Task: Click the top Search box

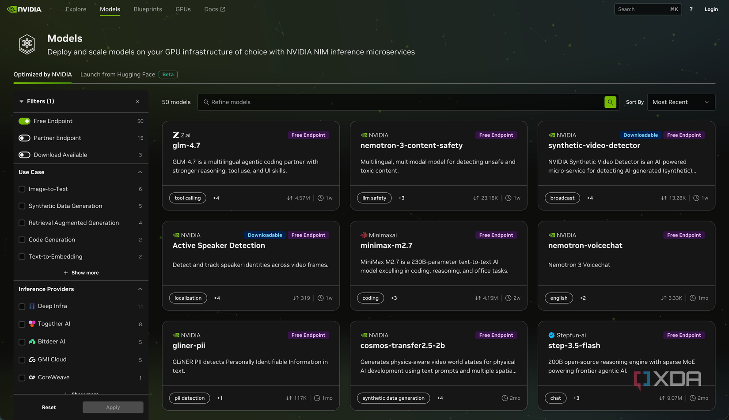Action: point(648,9)
